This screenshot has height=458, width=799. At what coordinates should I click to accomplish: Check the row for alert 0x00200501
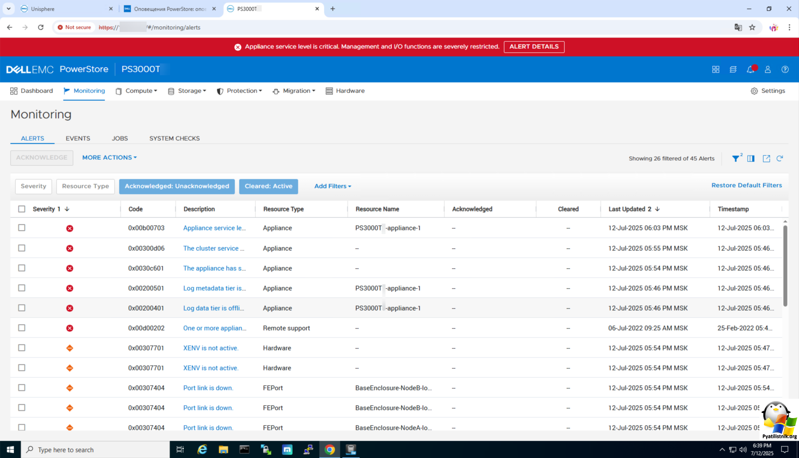tap(22, 288)
